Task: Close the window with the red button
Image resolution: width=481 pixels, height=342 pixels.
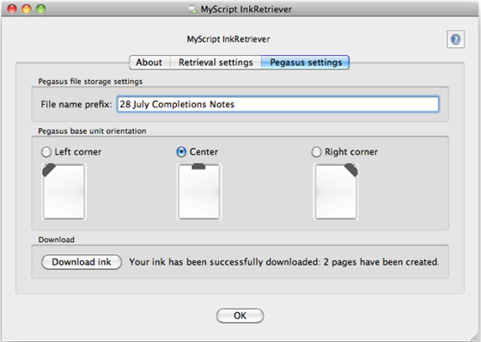Action: click(12, 9)
